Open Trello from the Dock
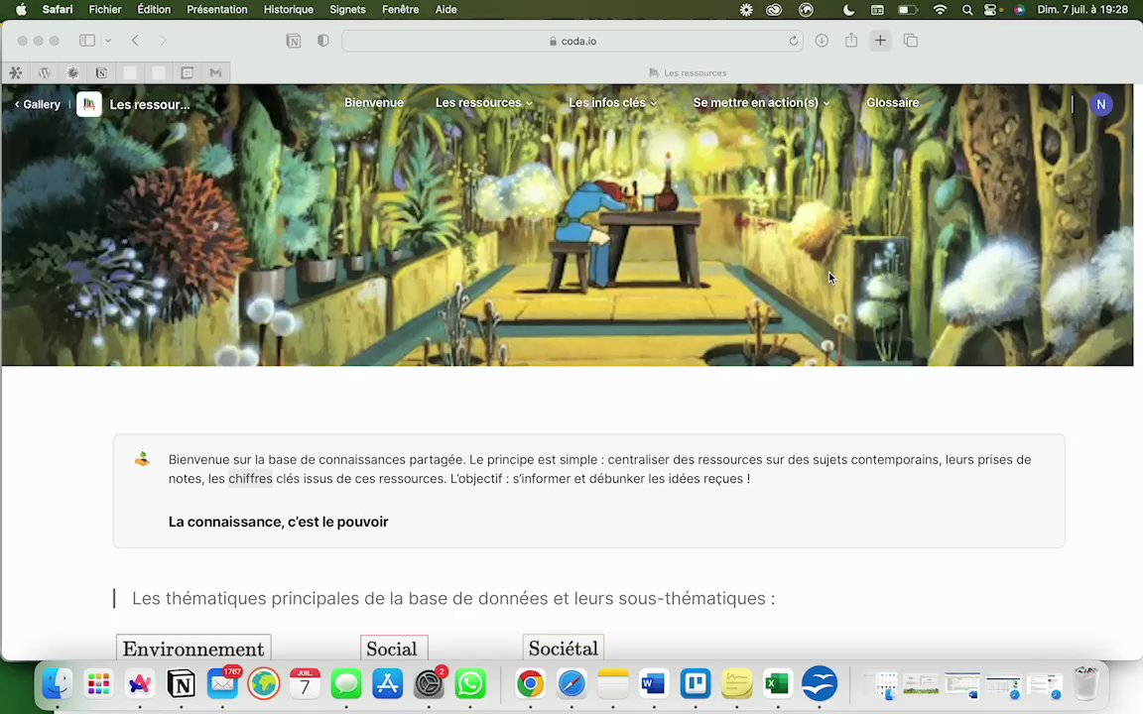 point(696,683)
